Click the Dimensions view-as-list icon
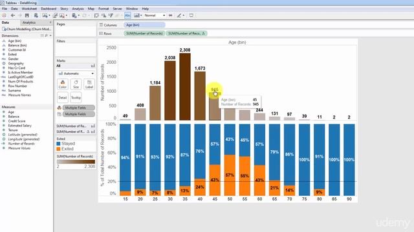The image size is (414, 232). [x=42, y=35]
